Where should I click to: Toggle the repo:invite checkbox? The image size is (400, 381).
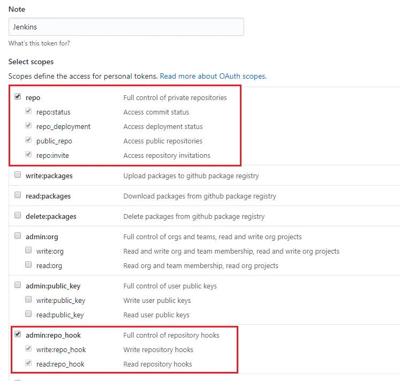[x=28, y=155]
